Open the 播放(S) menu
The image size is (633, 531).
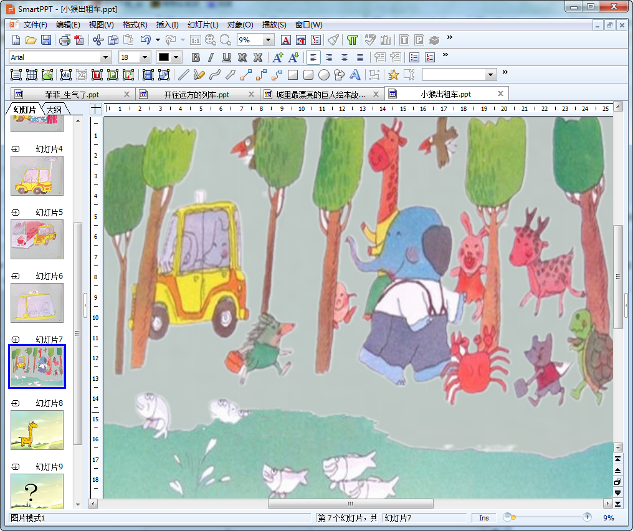pyautogui.click(x=274, y=25)
